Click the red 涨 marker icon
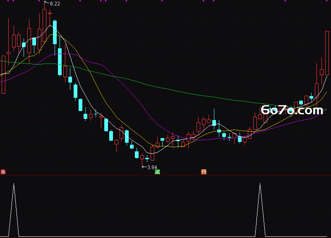Image resolution: width=331 pixels, height=238 pixels. point(3,172)
